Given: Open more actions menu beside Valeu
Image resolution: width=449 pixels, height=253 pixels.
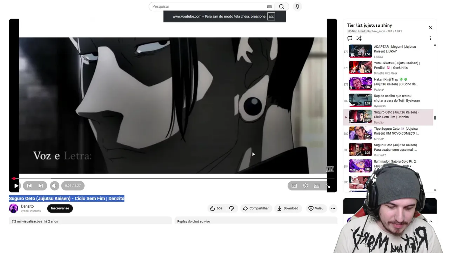Looking at the screenshot, I should click(333, 208).
